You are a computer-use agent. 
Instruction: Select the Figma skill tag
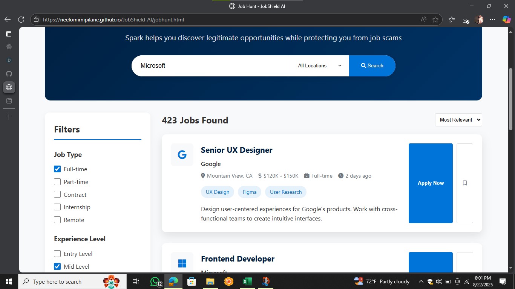click(x=250, y=192)
